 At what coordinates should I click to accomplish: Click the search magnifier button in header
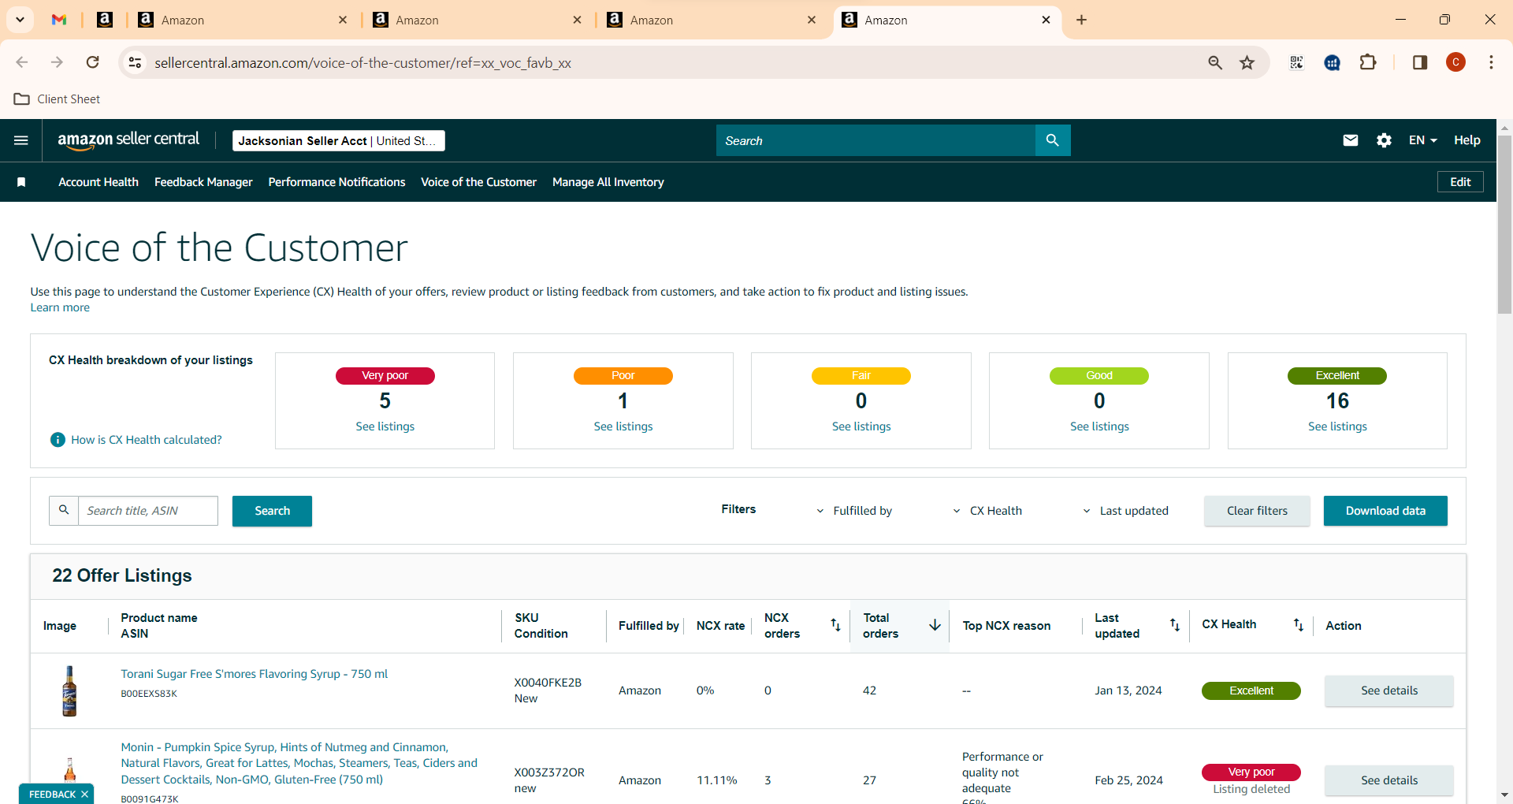click(1053, 140)
